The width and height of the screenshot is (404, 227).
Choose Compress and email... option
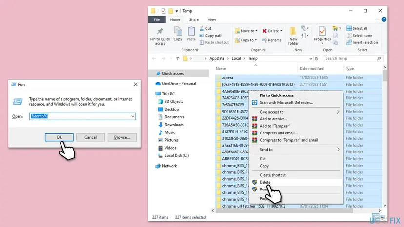(278, 133)
